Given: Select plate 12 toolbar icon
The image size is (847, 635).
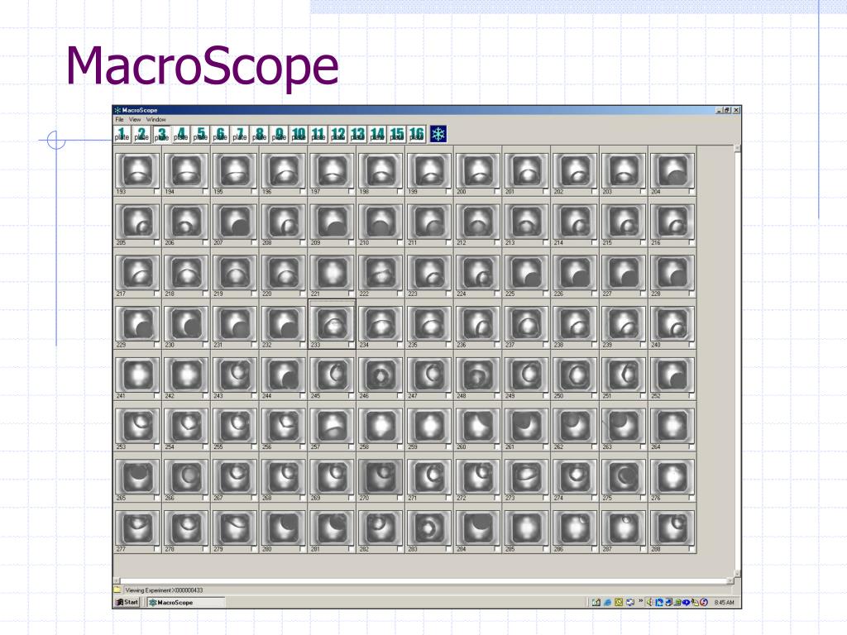Looking at the screenshot, I should point(338,134).
